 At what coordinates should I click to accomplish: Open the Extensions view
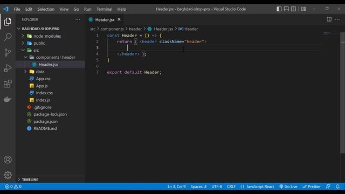click(x=8, y=84)
